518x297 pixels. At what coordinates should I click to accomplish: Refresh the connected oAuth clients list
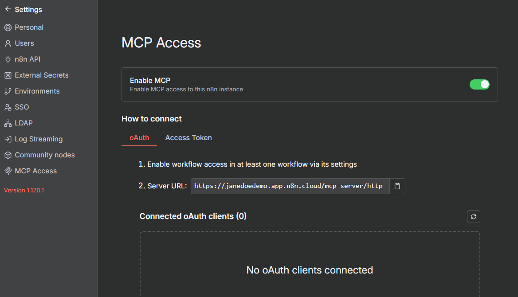pyautogui.click(x=473, y=216)
